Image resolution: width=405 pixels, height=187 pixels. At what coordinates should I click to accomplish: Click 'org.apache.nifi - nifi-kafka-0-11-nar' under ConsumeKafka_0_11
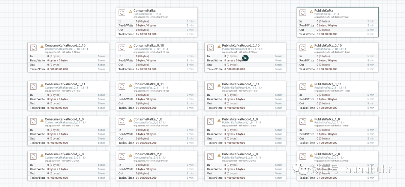(151, 91)
